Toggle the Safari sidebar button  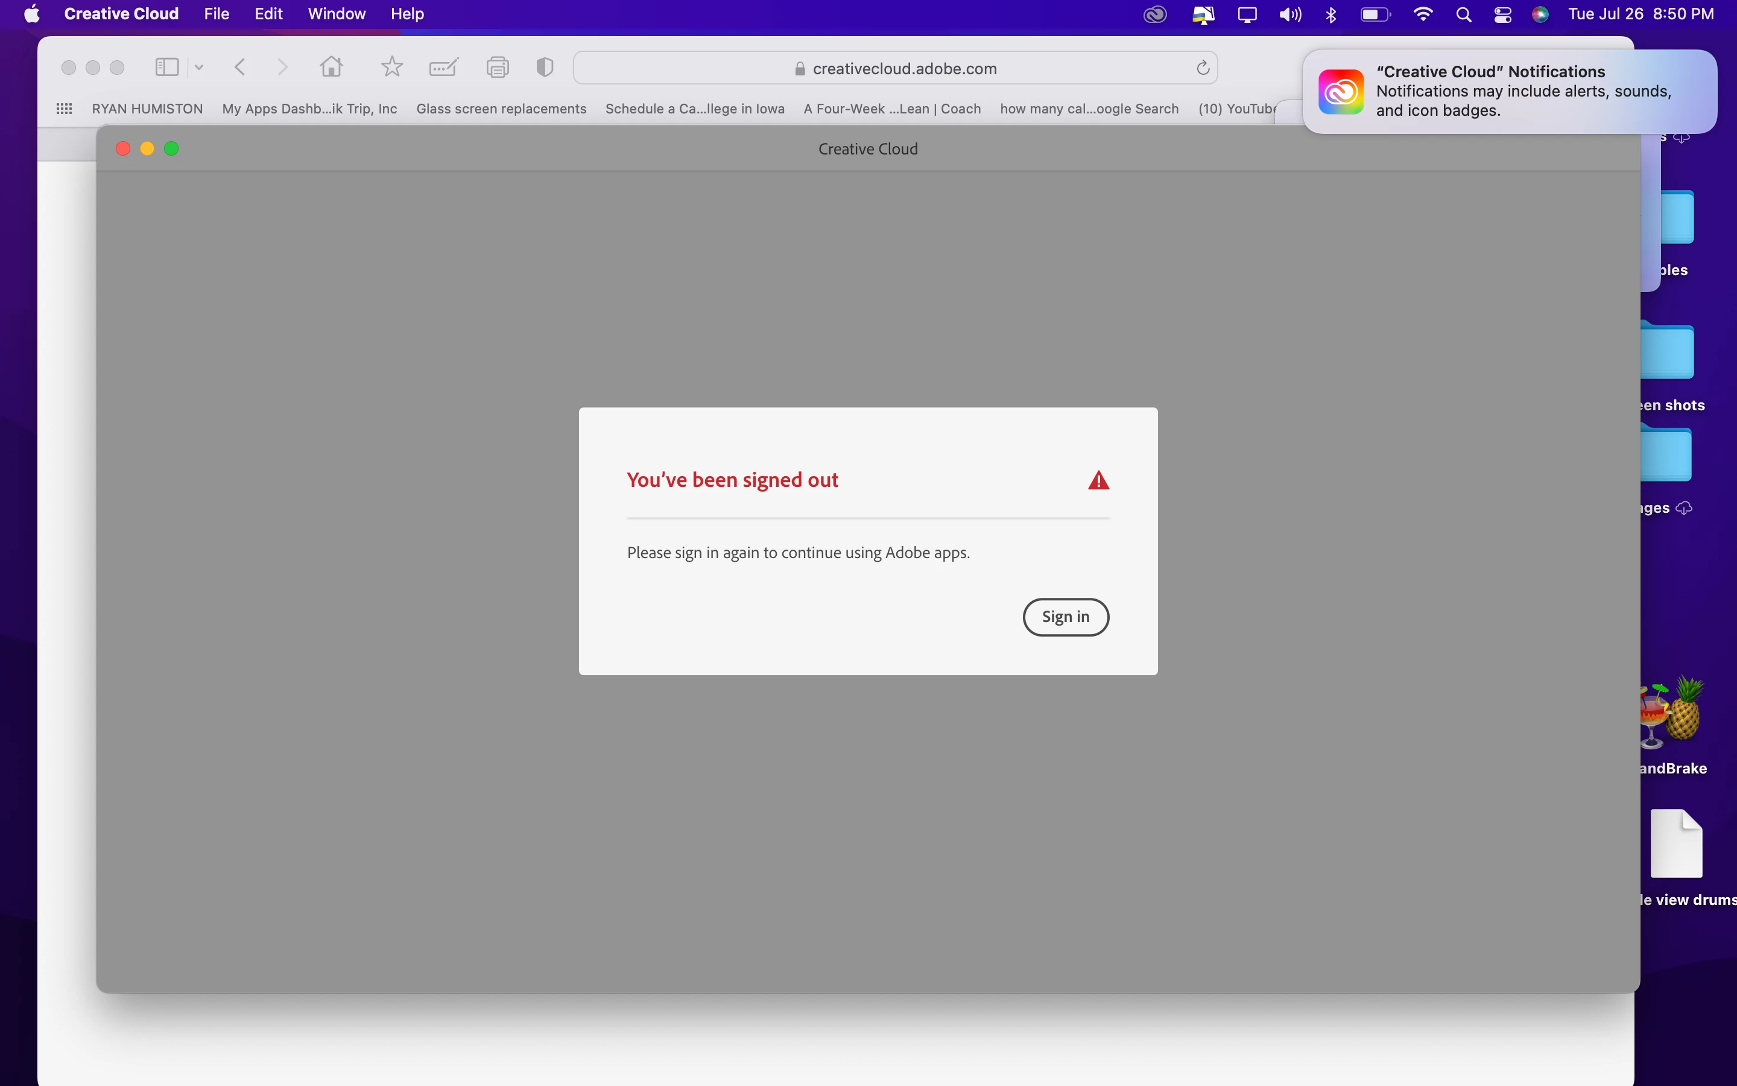[x=166, y=68]
